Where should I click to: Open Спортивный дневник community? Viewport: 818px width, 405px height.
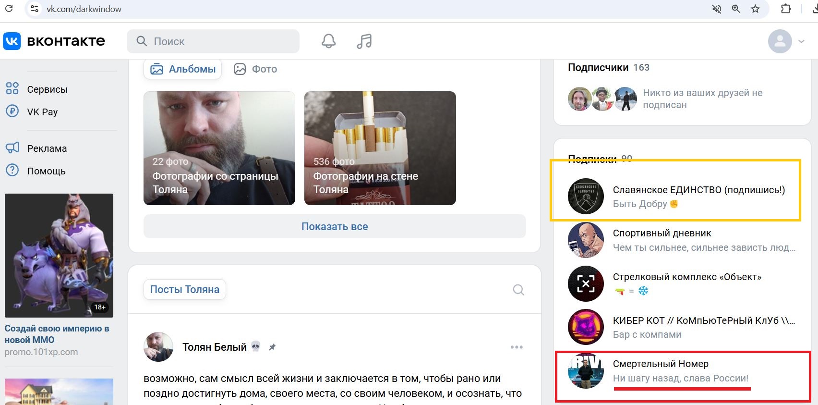point(662,233)
